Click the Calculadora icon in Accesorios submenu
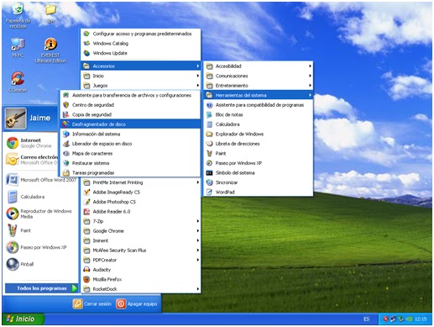Viewport: 434px width, 327px height. pos(209,124)
